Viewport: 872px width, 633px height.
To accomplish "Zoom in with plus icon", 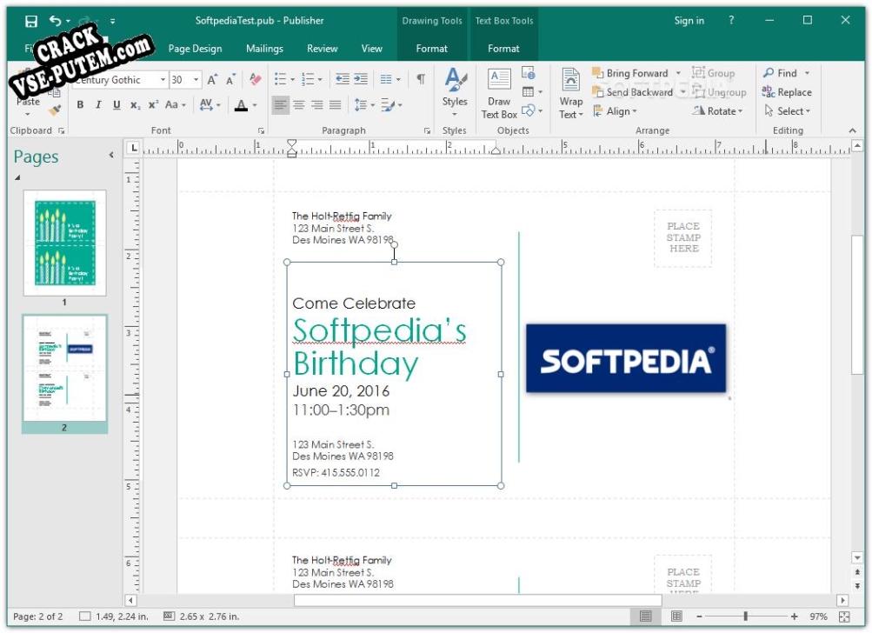I will click(794, 616).
